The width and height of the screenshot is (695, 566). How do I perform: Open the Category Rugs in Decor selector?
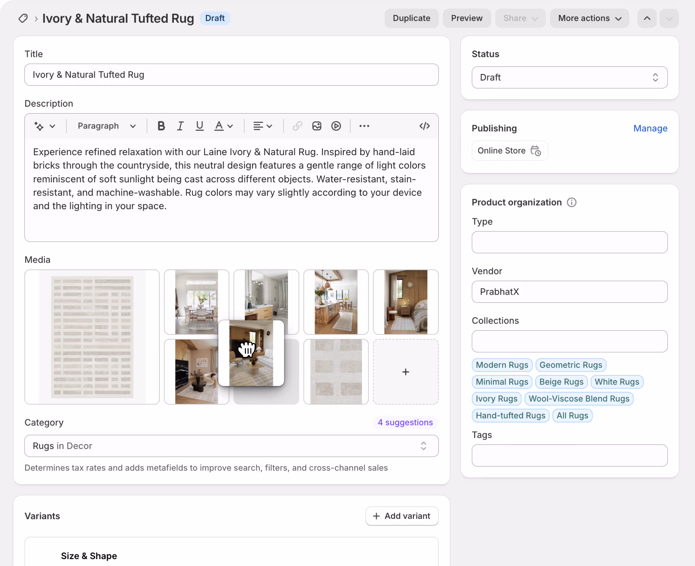point(231,446)
